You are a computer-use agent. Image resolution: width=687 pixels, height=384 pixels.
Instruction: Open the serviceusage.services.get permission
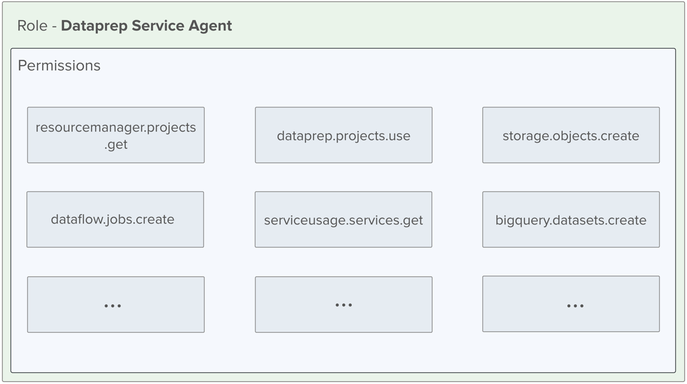tap(343, 219)
